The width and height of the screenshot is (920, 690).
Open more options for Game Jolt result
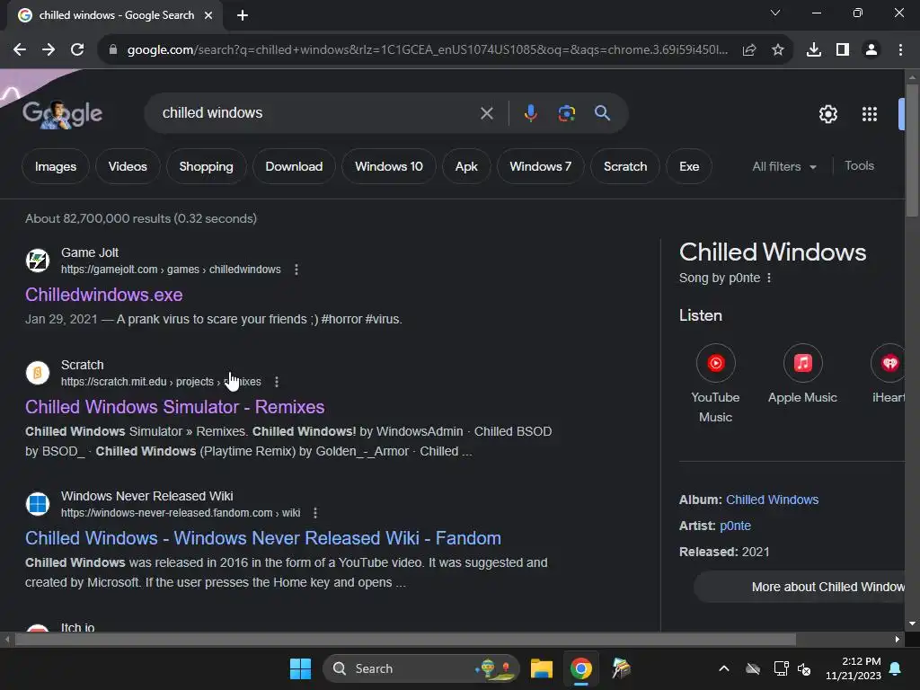tap(296, 270)
